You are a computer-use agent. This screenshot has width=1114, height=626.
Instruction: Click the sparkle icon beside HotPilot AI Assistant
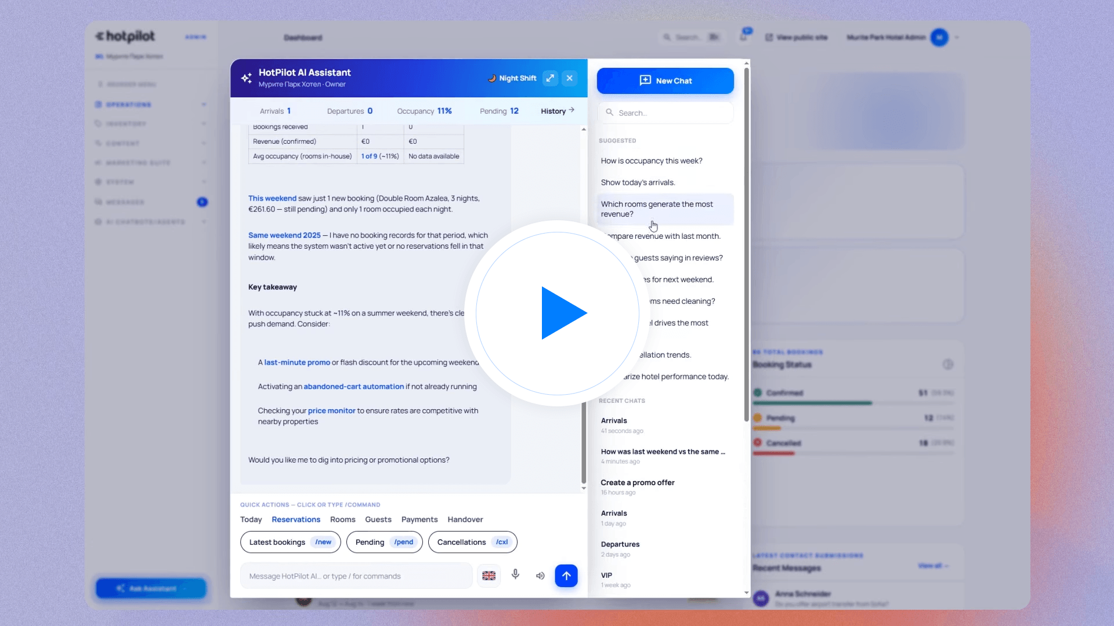[x=247, y=78]
